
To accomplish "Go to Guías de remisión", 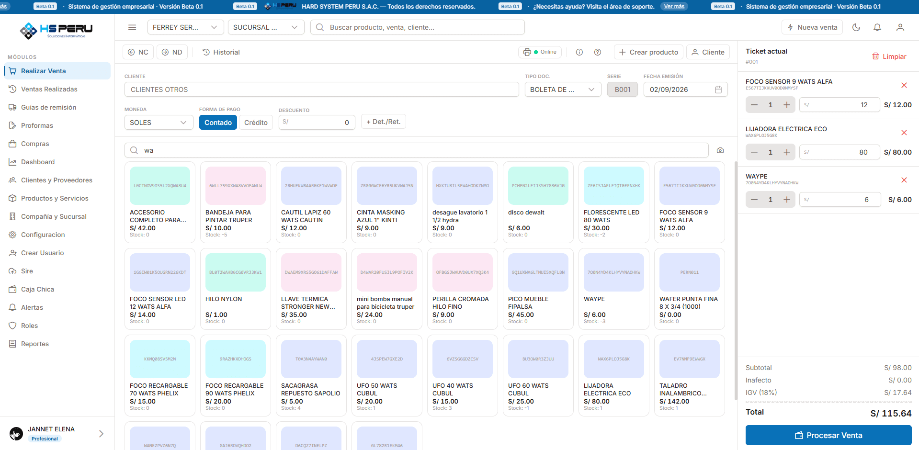I will pyautogui.click(x=57, y=107).
